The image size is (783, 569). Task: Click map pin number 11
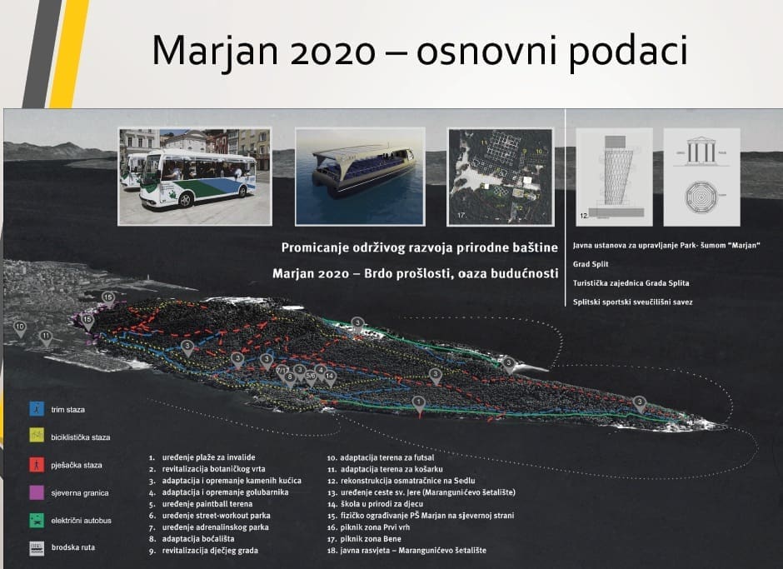(x=46, y=337)
